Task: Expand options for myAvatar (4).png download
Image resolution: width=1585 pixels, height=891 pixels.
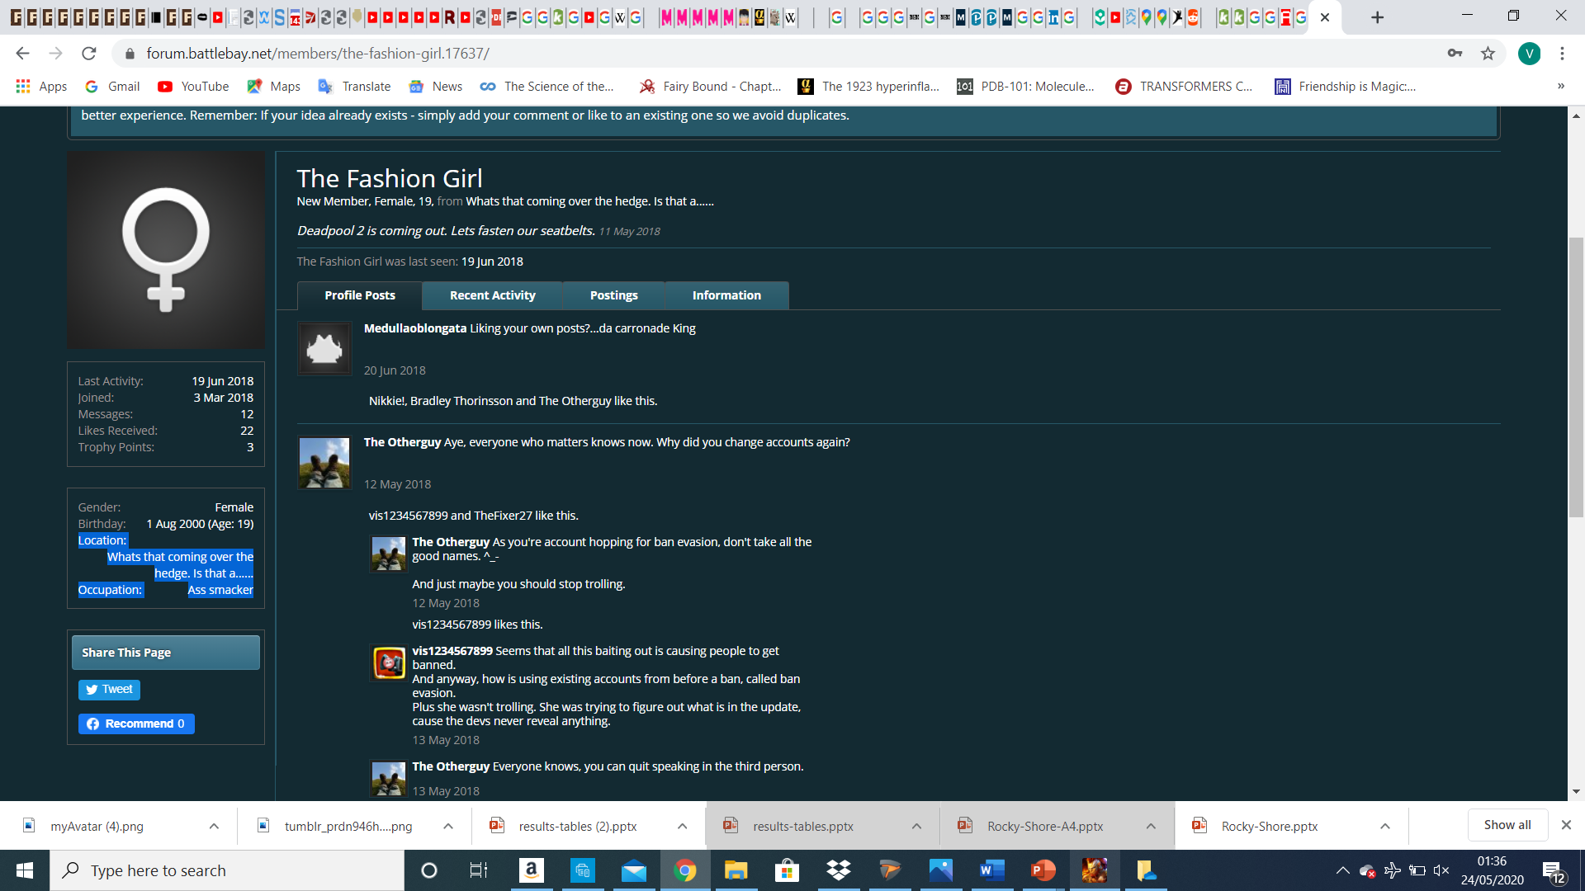Action: 214,826
